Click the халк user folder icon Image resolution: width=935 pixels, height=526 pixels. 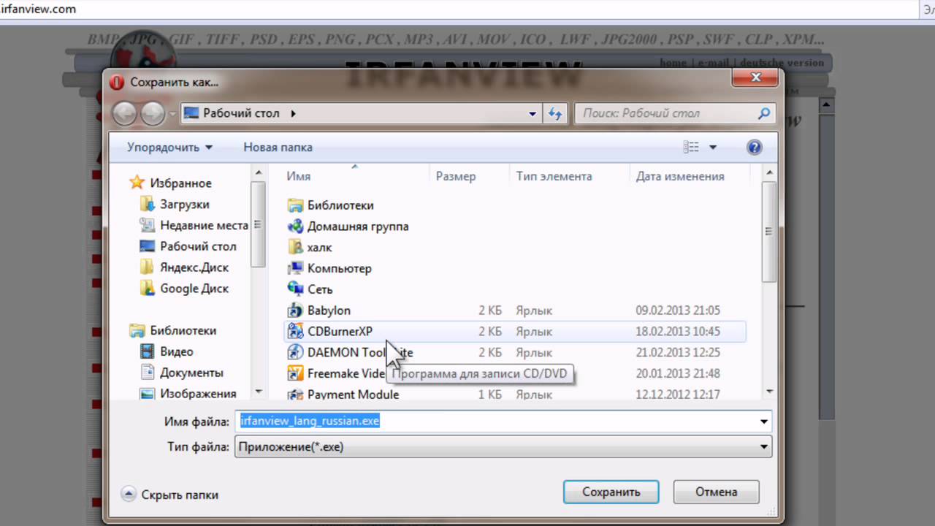coord(295,247)
